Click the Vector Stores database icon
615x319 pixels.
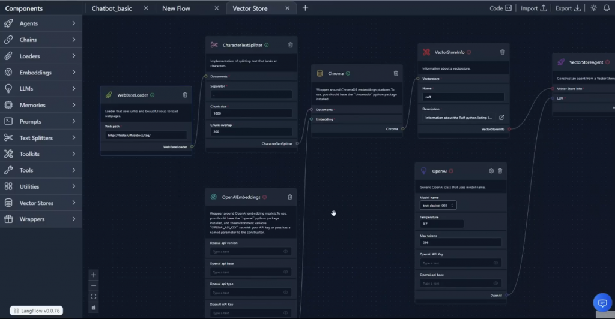tap(8, 203)
